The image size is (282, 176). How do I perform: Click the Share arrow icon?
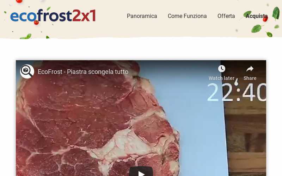click(250, 69)
